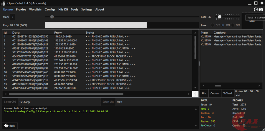The width and height of the screenshot is (265, 131).
Task: Click the camera screenshot icon
Action: pos(261,9)
